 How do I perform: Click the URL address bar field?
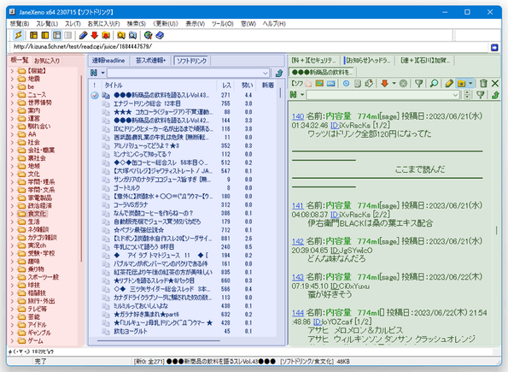click(x=249, y=47)
